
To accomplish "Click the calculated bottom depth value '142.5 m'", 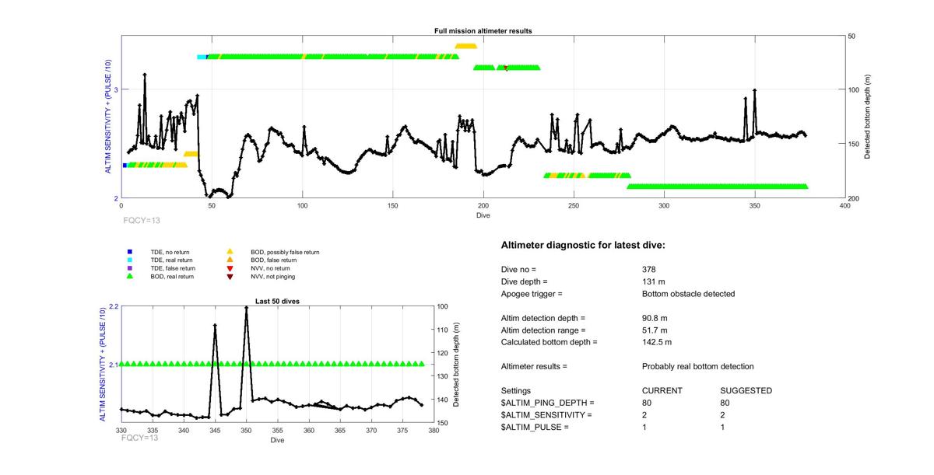I will coord(657,342).
